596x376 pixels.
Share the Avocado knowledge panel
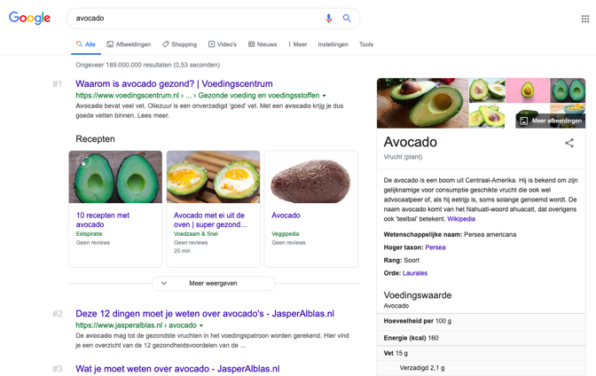(x=569, y=143)
